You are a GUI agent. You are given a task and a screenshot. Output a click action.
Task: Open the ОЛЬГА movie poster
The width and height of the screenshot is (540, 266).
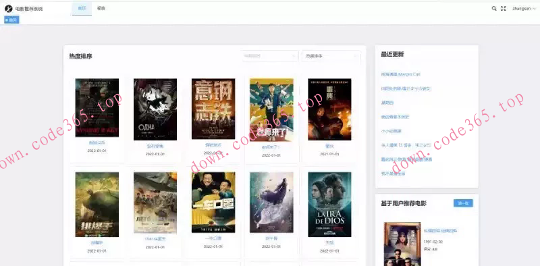pos(155,109)
